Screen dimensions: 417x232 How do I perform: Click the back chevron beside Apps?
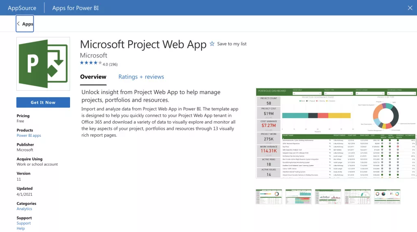(18, 24)
